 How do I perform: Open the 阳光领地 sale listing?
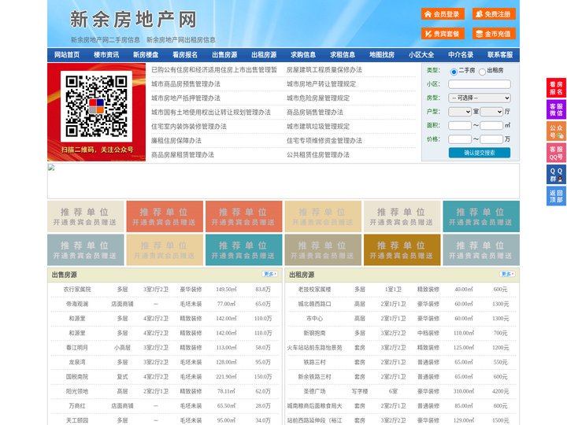(x=77, y=391)
